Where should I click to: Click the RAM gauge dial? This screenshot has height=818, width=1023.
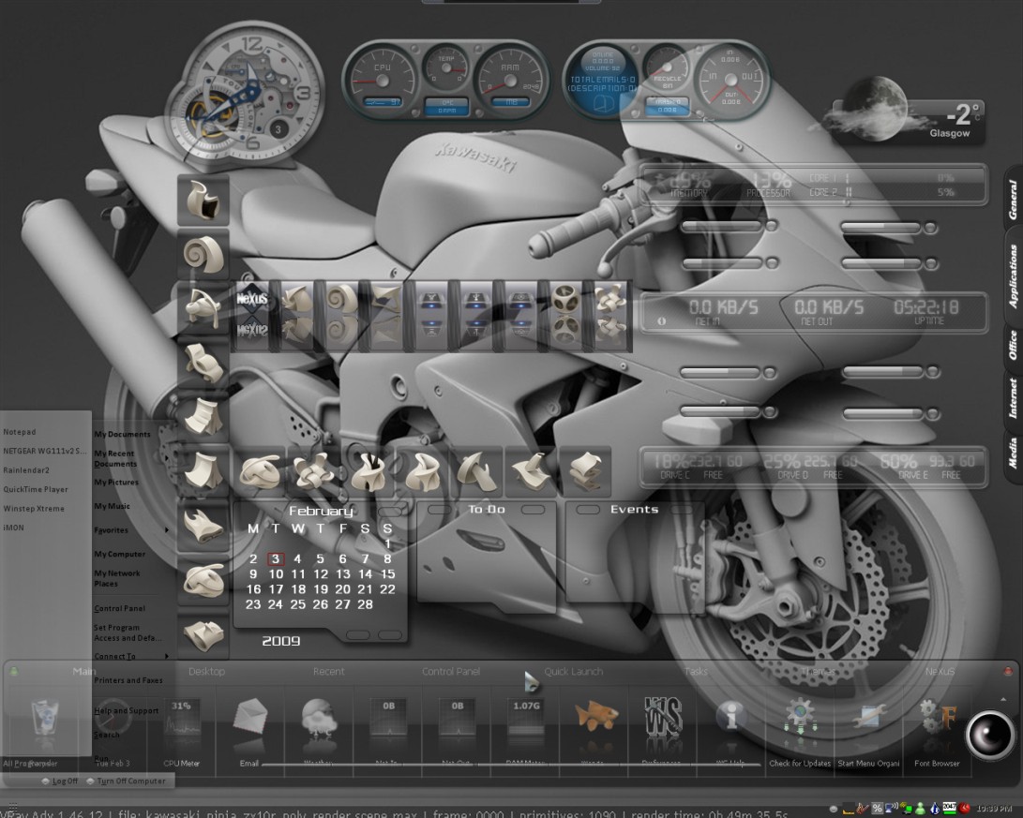(511, 82)
